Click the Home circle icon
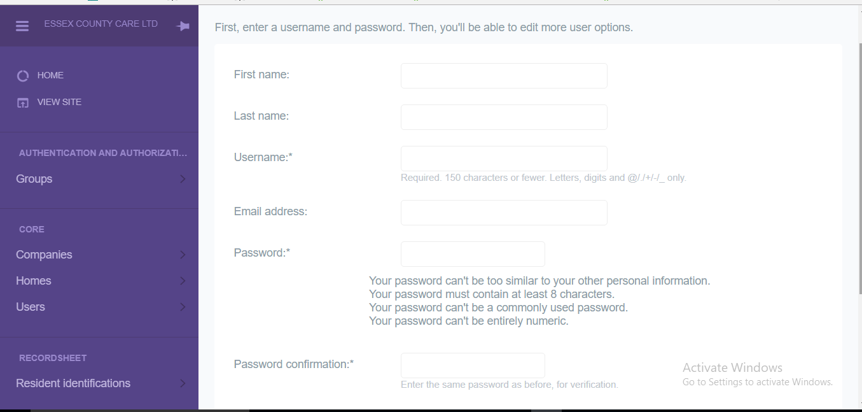Screen dimensions: 862x412 23,76
